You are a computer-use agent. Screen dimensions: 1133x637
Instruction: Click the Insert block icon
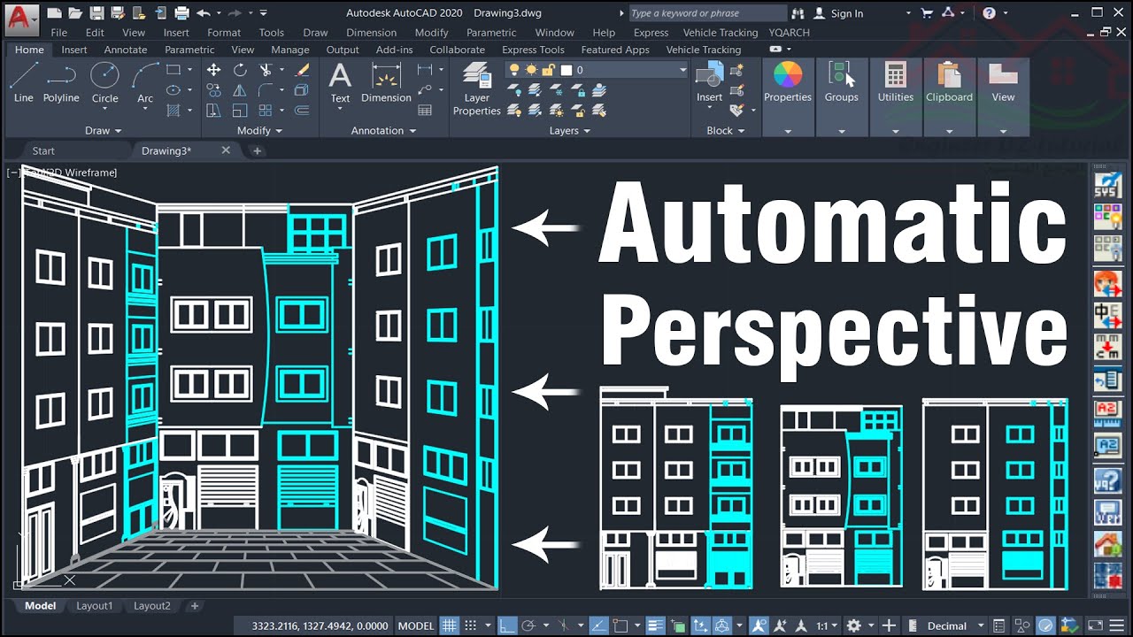[709, 82]
